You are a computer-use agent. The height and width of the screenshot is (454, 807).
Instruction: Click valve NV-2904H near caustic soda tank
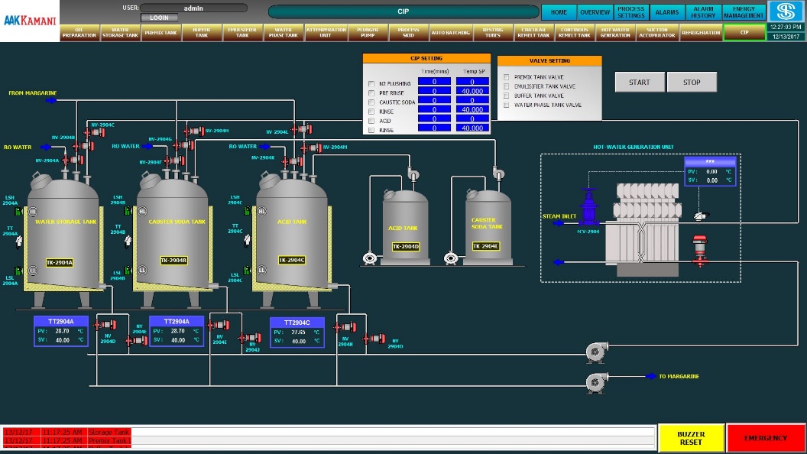click(x=196, y=131)
